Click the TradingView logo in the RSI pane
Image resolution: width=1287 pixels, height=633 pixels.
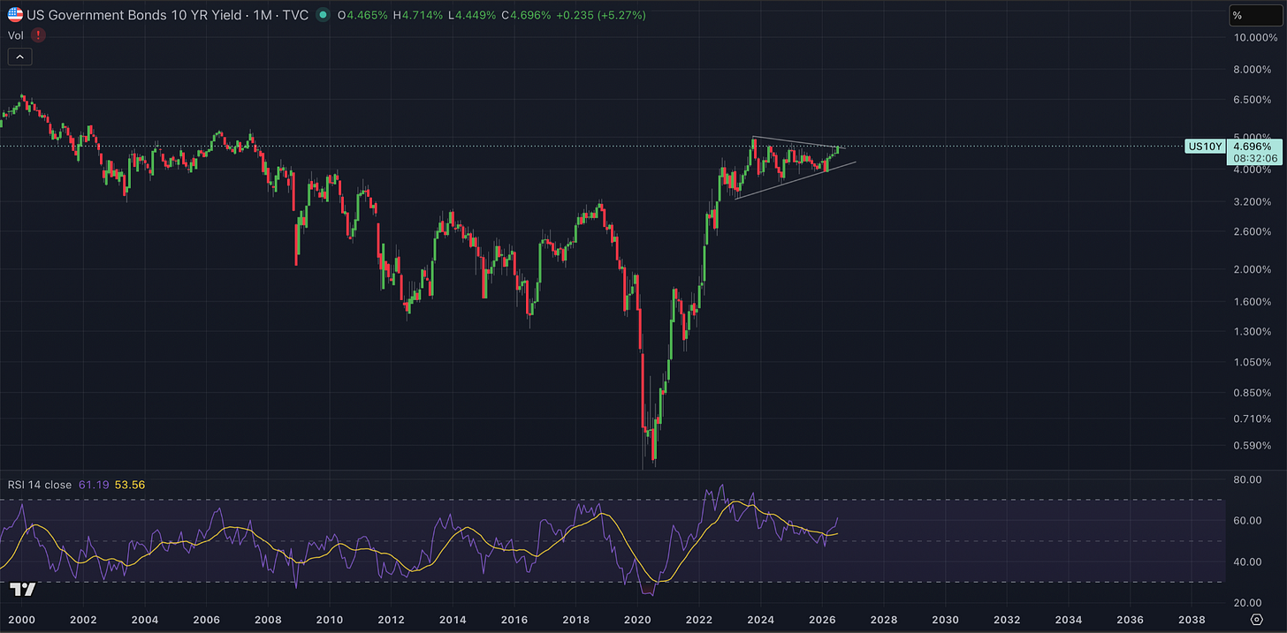click(22, 590)
